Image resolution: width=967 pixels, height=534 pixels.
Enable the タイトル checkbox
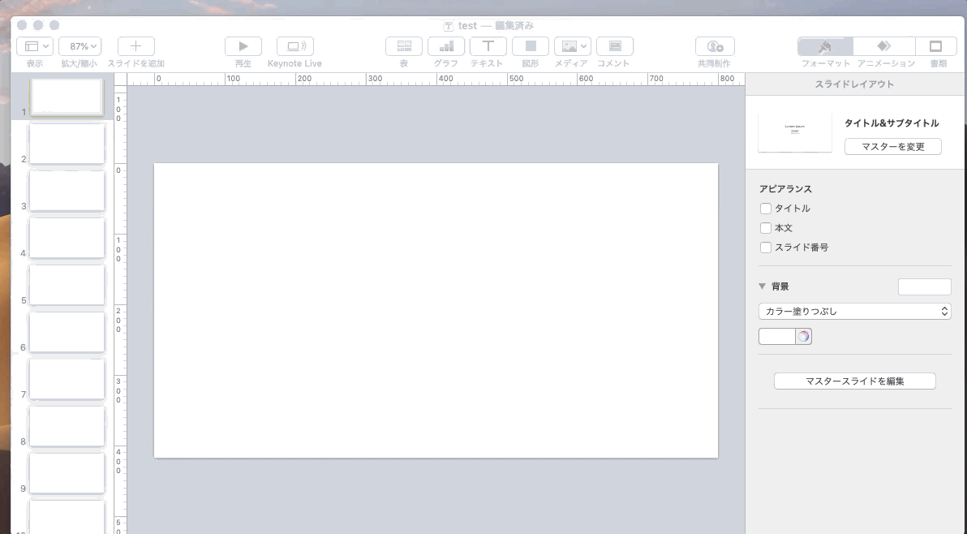(x=766, y=209)
